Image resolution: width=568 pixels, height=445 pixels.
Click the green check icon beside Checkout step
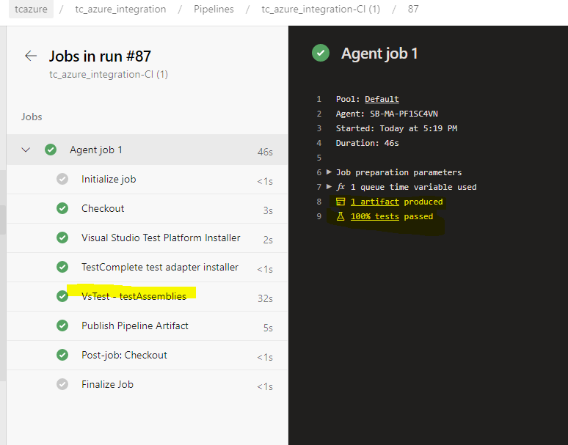[x=62, y=208]
